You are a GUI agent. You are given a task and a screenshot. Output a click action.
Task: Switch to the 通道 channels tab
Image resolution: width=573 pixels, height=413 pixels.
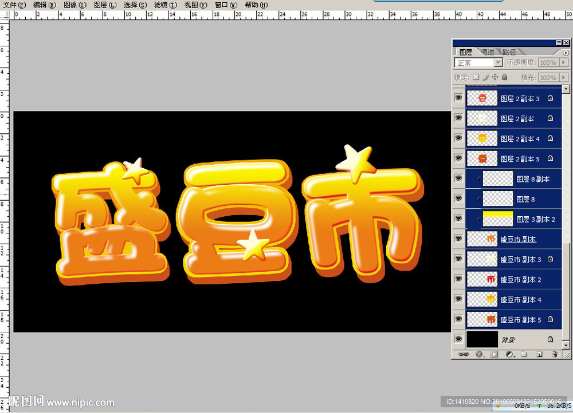(x=487, y=51)
